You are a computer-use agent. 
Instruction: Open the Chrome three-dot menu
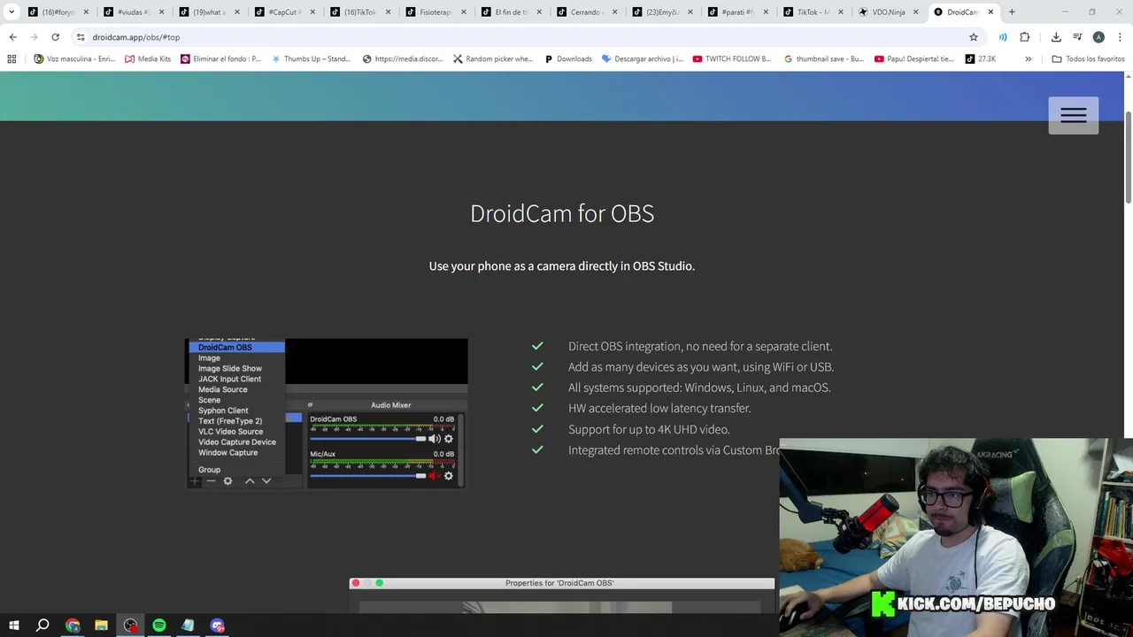(x=1120, y=37)
